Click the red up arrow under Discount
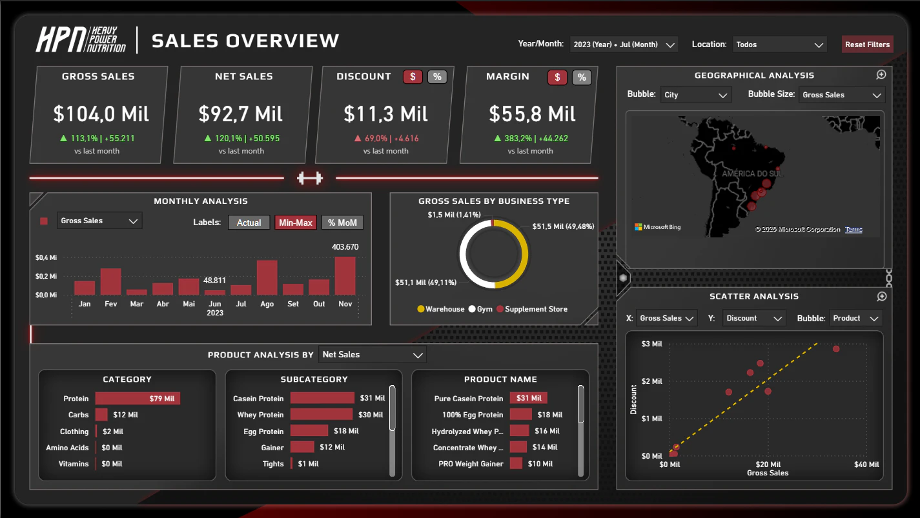 [x=357, y=138]
